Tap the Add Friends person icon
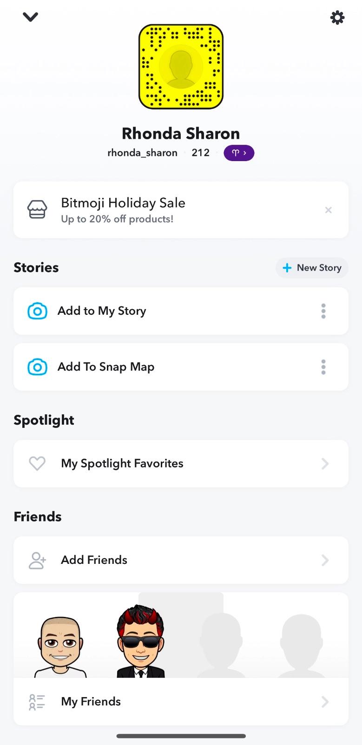 click(37, 560)
